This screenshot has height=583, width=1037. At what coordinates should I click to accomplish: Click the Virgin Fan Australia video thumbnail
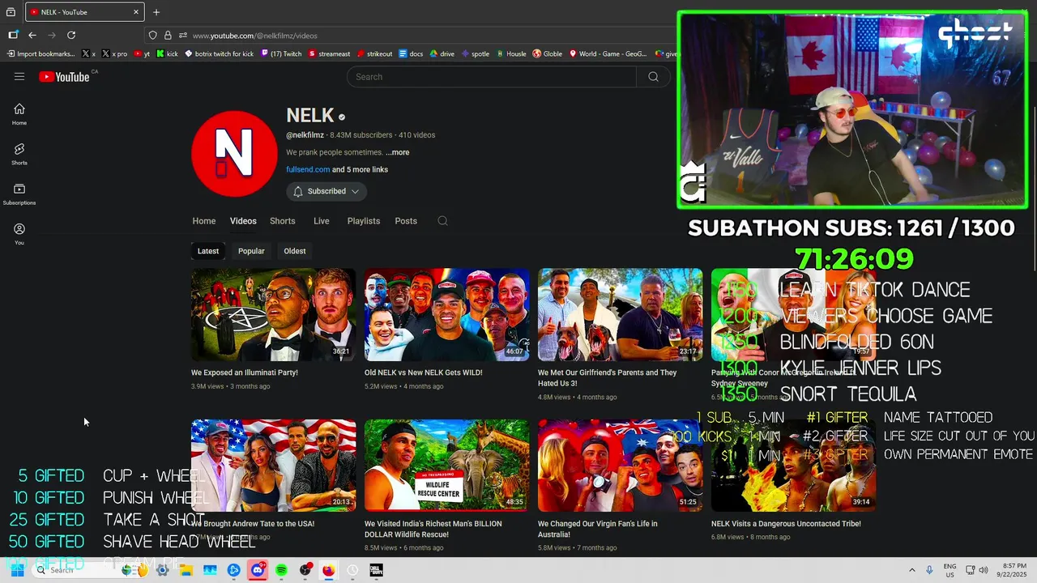pyautogui.click(x=620, y=465)
